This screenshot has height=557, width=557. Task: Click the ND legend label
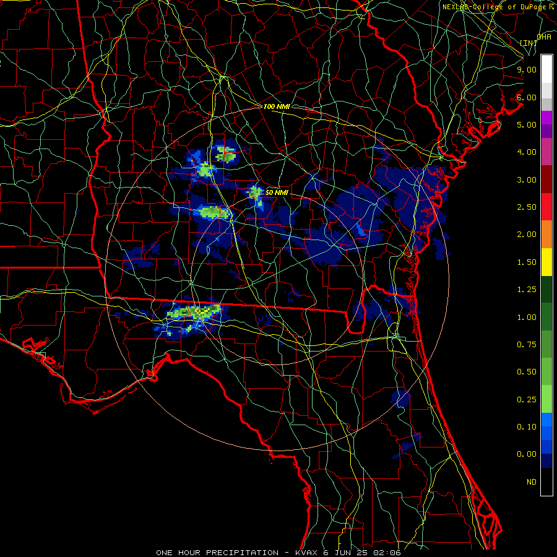532,482
